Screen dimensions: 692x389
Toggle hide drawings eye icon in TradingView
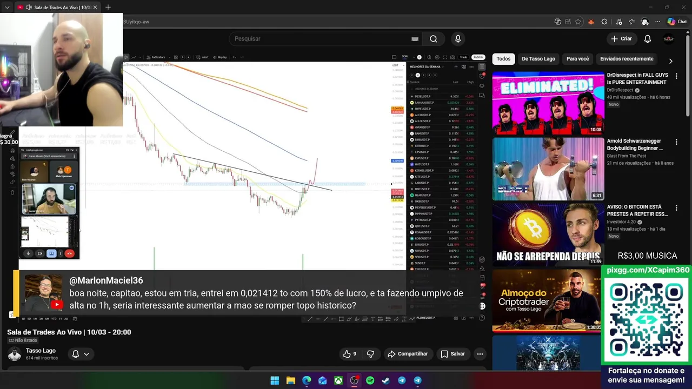coord(12,174)
